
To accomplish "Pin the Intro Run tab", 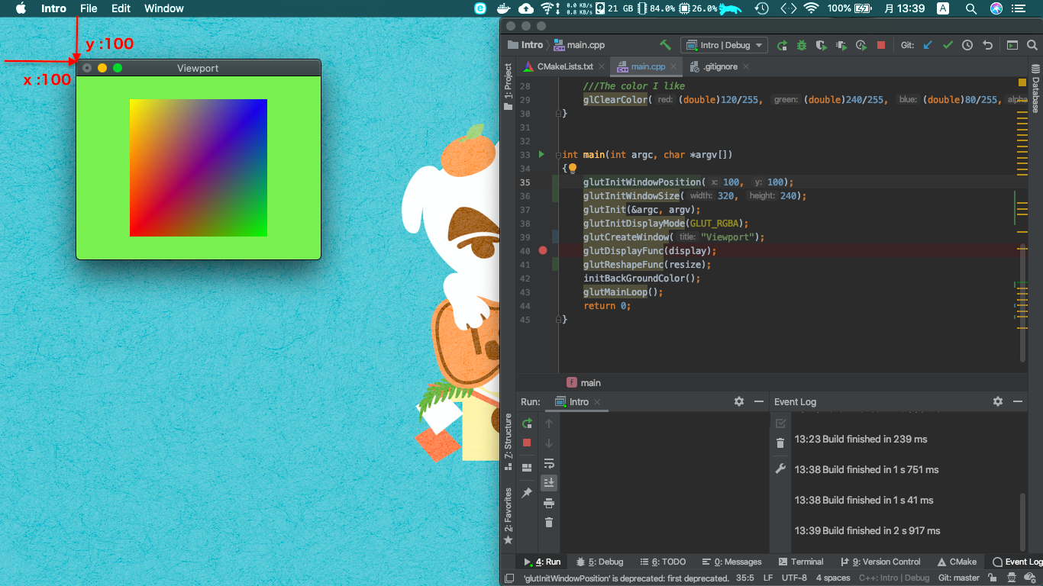I will (x=526, y=493).
